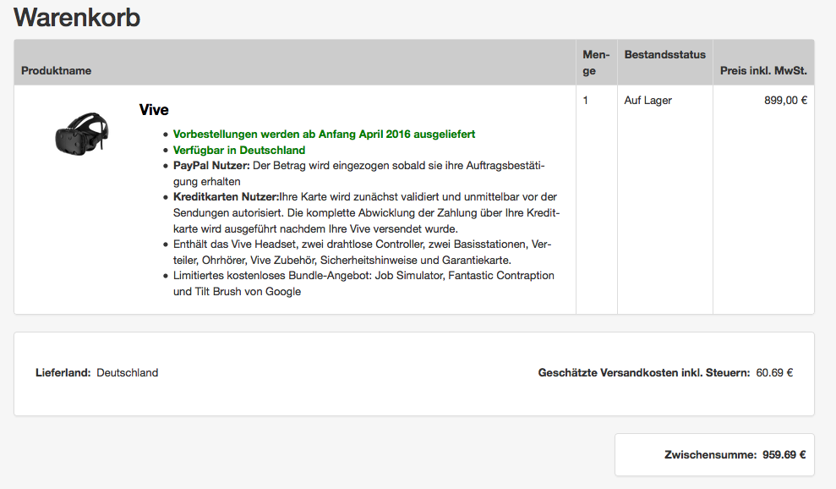The height and width of the screenshot is (489, 836).
Task: Click Geschätzte Versandkosten inkl. Steuern label
Action: (x=644, y=372)
